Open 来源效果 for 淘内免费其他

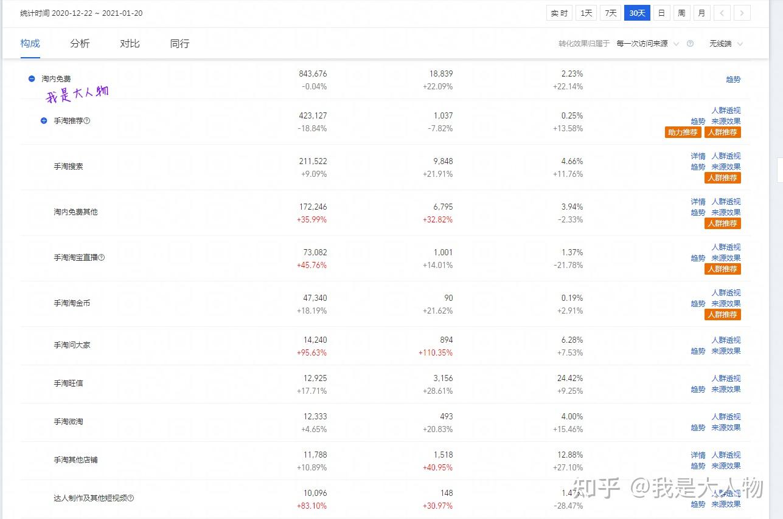(x=726, y=213)
